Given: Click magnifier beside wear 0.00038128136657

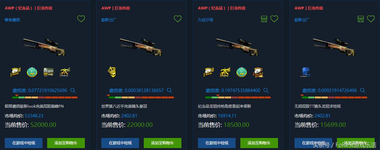Looking at the screenshot, I should coord(169,91).
